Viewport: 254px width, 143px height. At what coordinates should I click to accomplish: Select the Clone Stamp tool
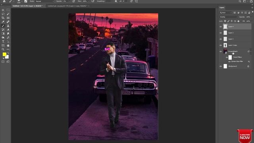(8, 26)
